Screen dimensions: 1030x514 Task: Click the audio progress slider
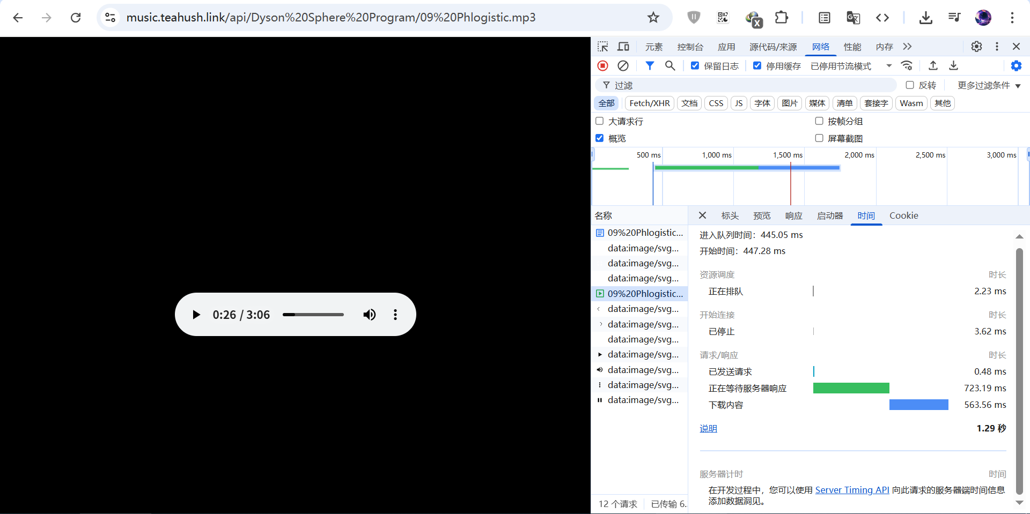coord(313,315)
